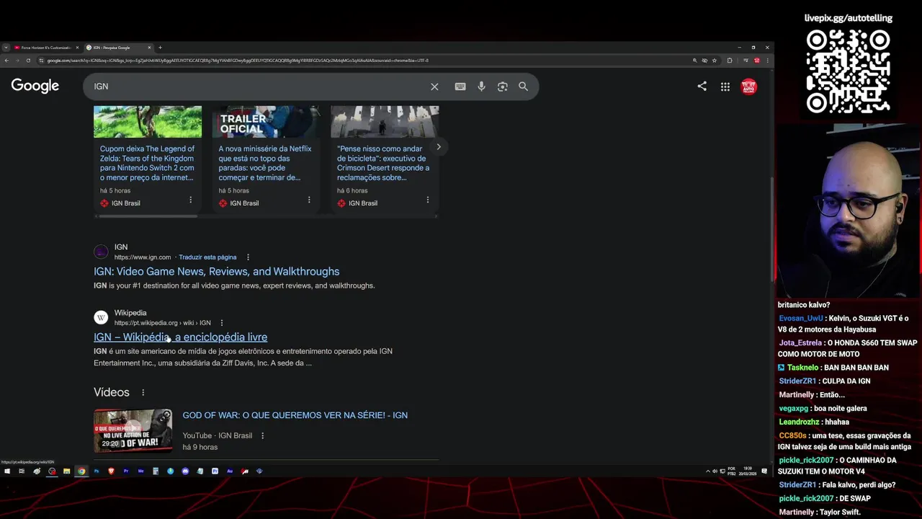Click the crossed-eye icon in address bar
Viewport: 922px width, 519px height.
[704, 61]
